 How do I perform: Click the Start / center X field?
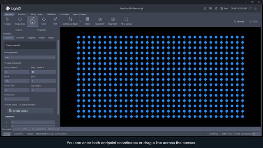17,72
